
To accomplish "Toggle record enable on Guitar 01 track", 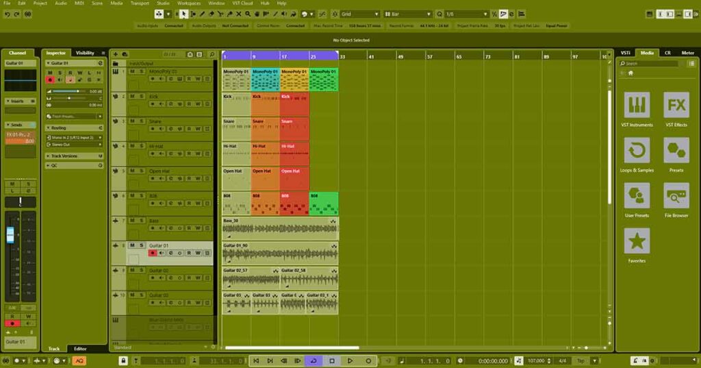I will click(x=153, y=253).
